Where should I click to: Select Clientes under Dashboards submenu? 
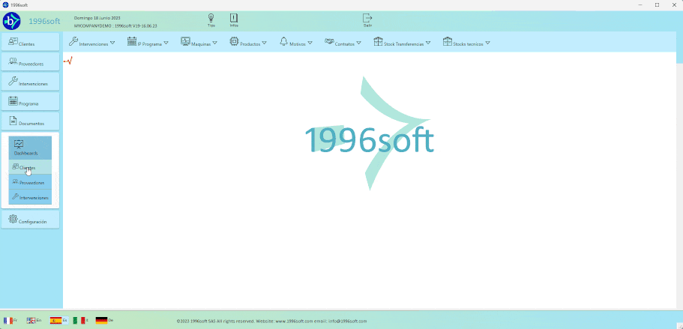coord(30,167)
